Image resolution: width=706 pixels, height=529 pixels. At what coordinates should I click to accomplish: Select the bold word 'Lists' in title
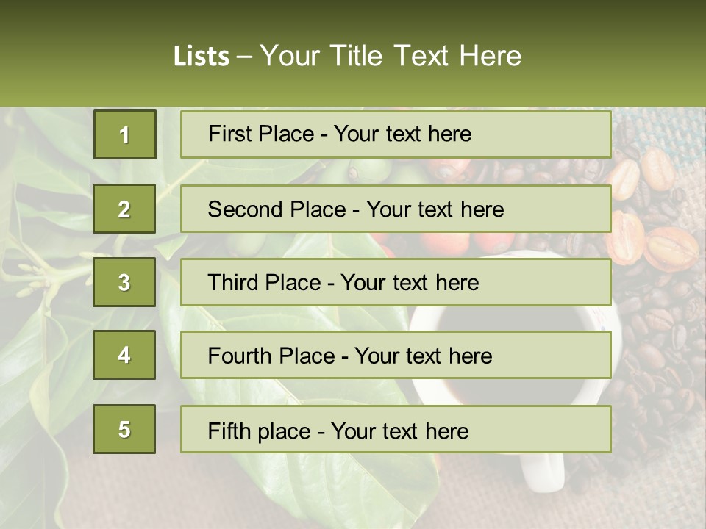coord(202,56)
